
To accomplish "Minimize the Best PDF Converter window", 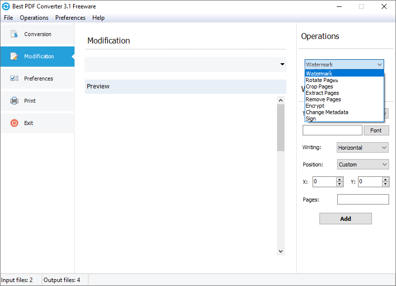I will point(339,6).
